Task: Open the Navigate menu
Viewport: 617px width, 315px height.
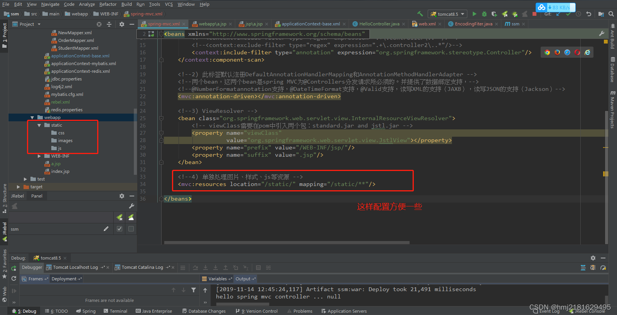Action: [50, 4]
